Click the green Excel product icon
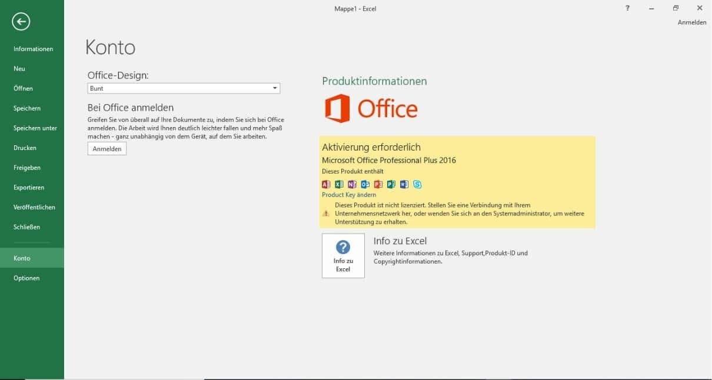The image size is (712, 380). pyautogui.click(x=339, y=184)
